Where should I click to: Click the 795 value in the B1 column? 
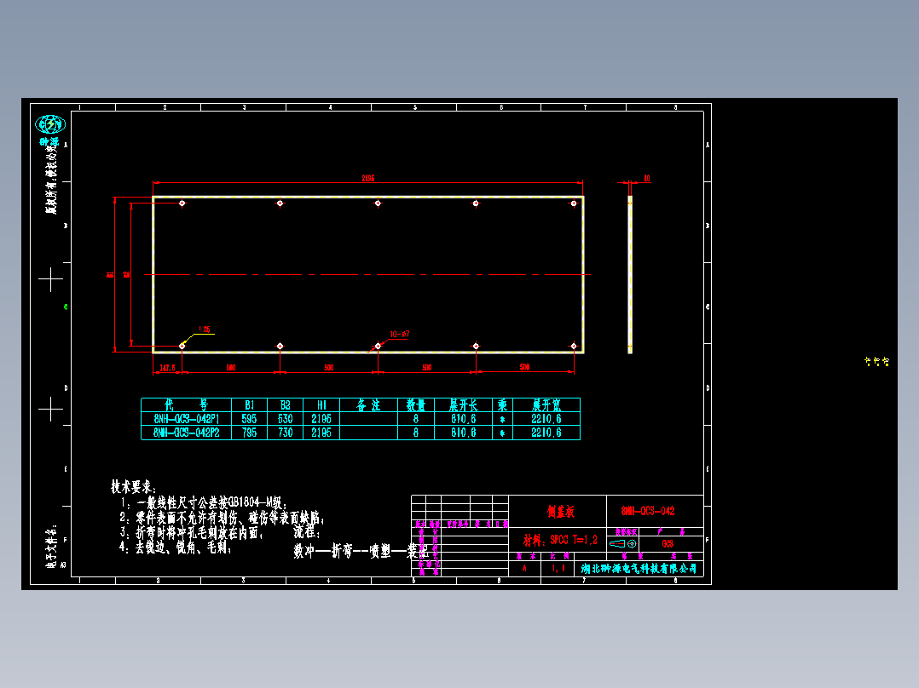click(x=249, y=433)
